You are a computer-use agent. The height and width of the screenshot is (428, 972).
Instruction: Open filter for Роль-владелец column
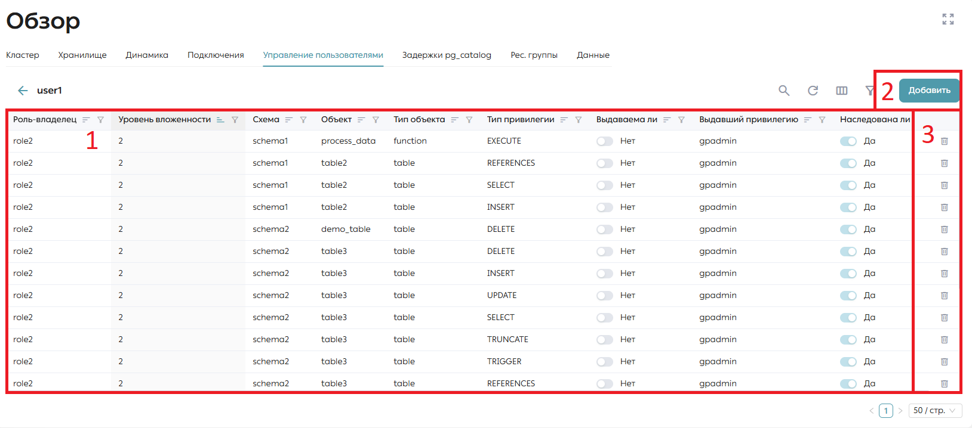pos(100,120)
